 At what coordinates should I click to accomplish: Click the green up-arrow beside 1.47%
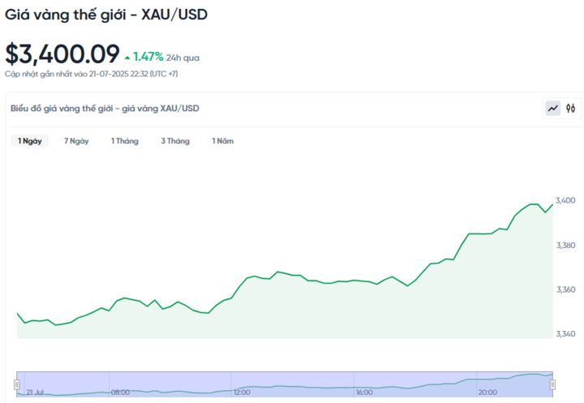pos(127,58)
